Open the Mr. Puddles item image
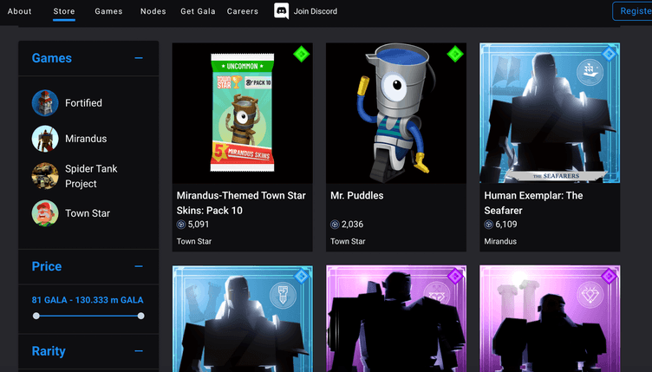This screenshot has width=652, height=372. (396, 113)
